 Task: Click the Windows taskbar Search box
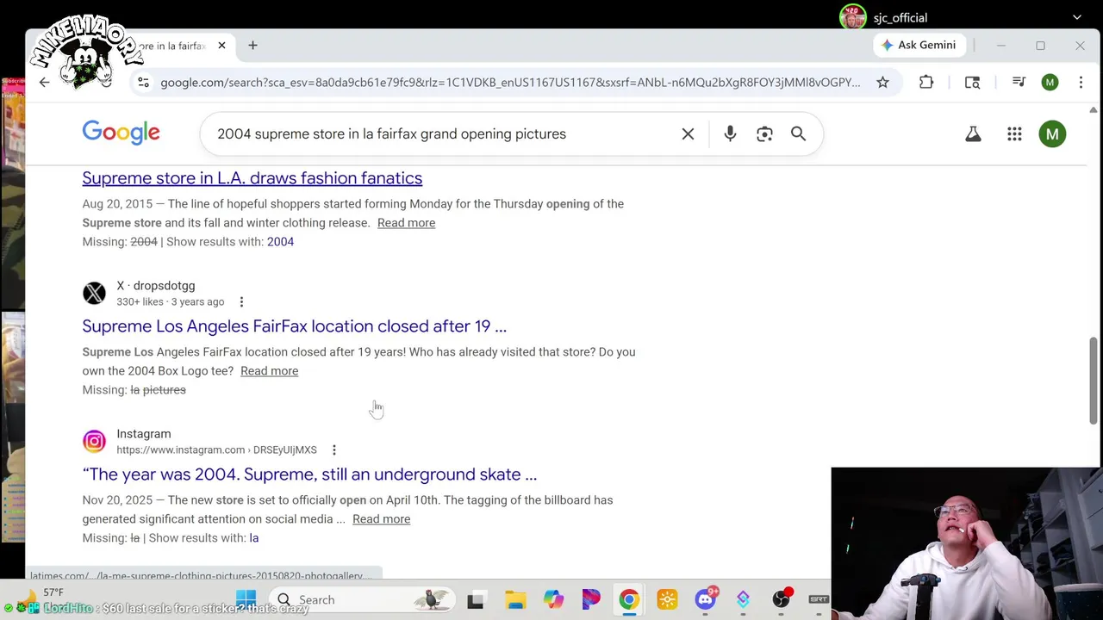362,599
